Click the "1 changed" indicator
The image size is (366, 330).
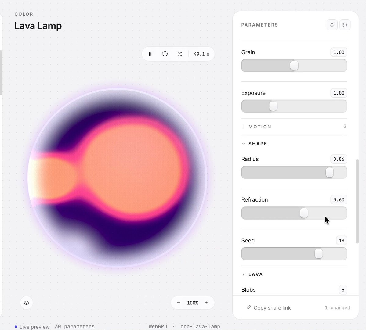click(337, 308)
